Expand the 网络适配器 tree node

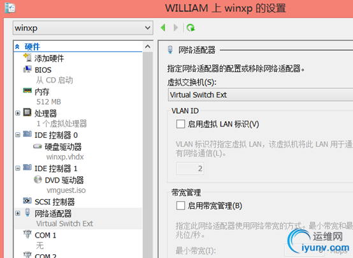[x=18, y=213]
